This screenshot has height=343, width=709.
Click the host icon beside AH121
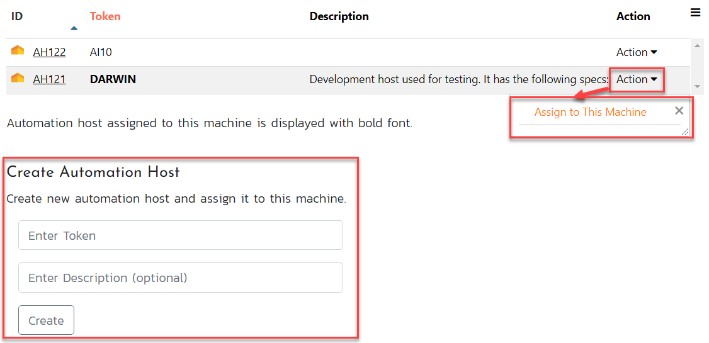click(18, 79)
